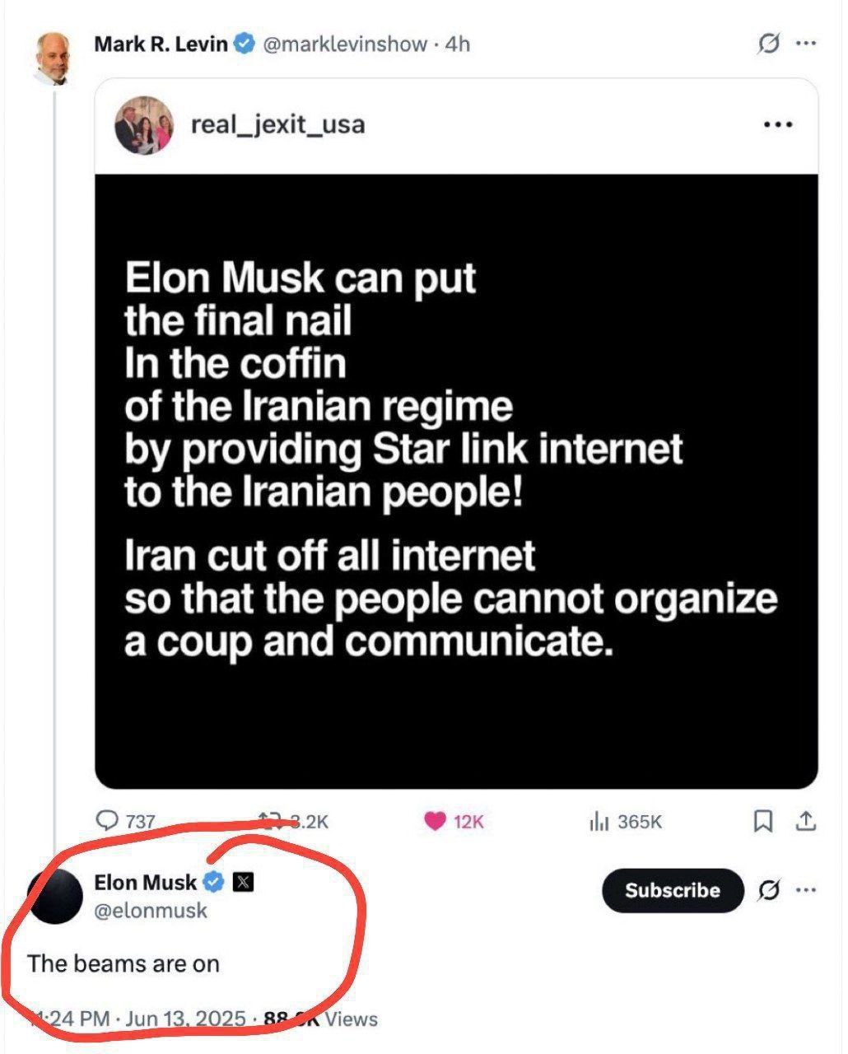Click the repost icon with 3.2K
848x1054 pixels.
pyautogui.click(x=269, y=820)
